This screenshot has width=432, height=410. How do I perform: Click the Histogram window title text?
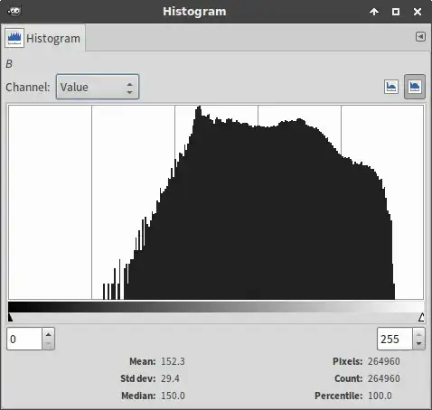[x=194, y=12]
